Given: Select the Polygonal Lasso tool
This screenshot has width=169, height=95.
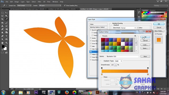Looking at the screenshot, I should [x=2, y=16].
